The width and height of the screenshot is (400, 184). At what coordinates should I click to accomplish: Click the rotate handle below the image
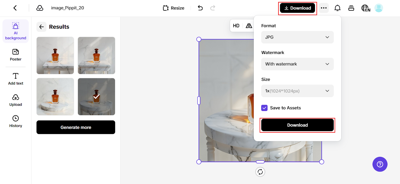click(x=260, y=172)
